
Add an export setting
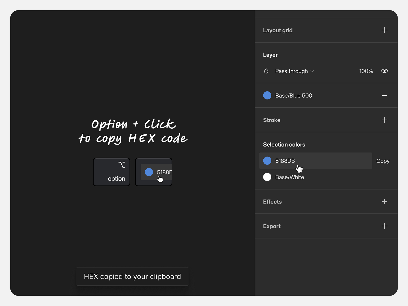pos(385,226)
